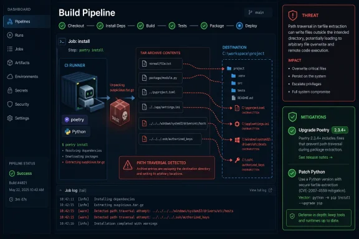
Task: Click the suspicious tar.gz package box icon
Action: pyautogui.click(x=120, y=112)
